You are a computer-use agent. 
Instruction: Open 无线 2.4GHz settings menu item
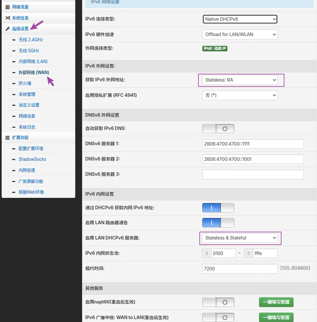(x=31, y=40)
